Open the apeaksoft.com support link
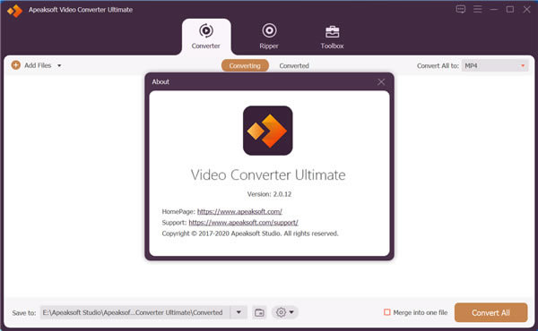 (x=243, y=223)
